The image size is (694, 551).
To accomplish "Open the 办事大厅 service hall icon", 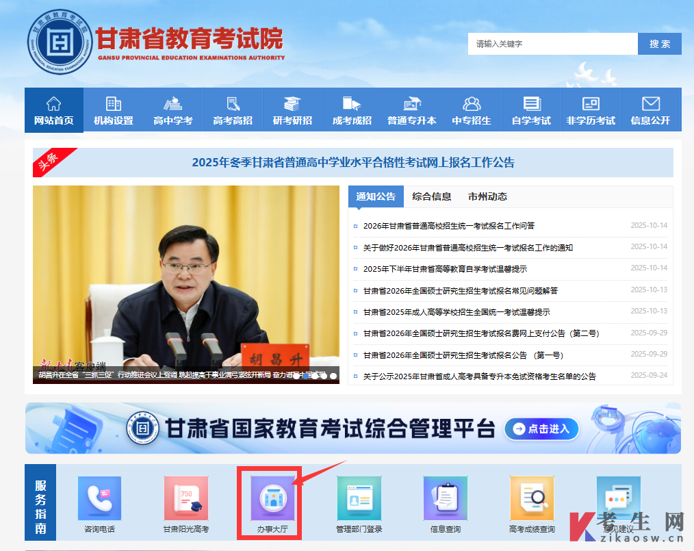I will tap(272, 499).
